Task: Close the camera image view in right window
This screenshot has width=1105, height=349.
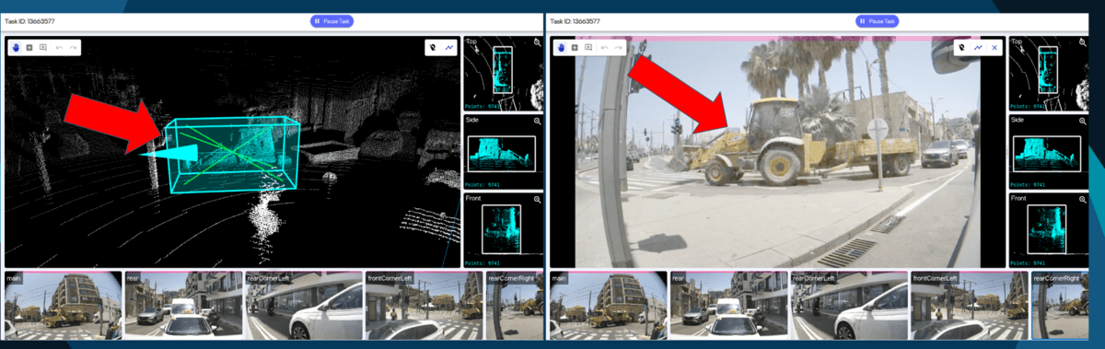Action: 994,47
